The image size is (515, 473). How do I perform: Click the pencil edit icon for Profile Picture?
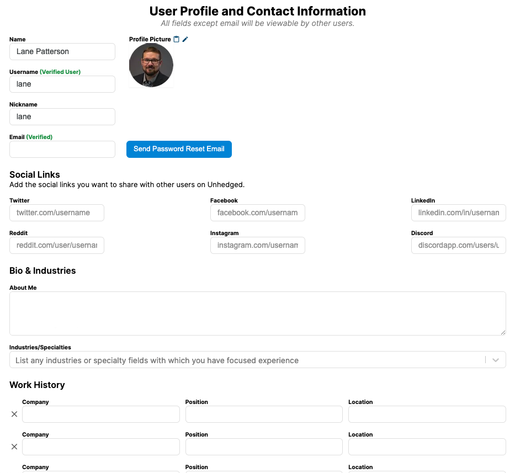185,39
